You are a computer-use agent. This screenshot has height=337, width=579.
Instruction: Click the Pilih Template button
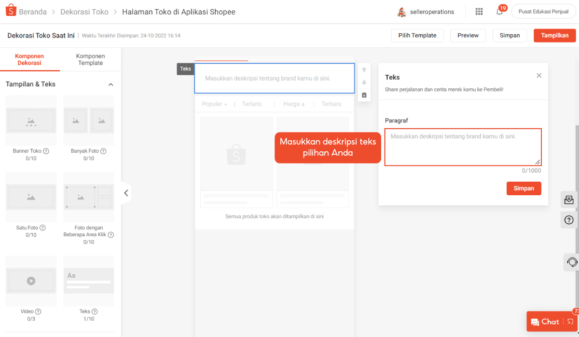[x=417, y=35]
